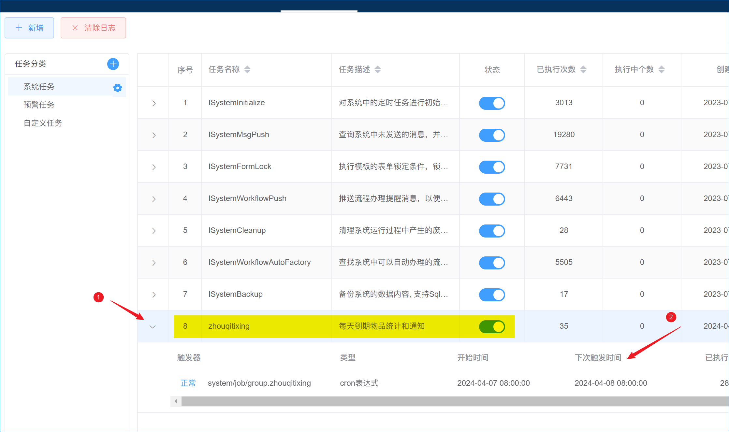
Task: Click the 状态 column header
Action: pyautogui.click(x=492, y=70)
